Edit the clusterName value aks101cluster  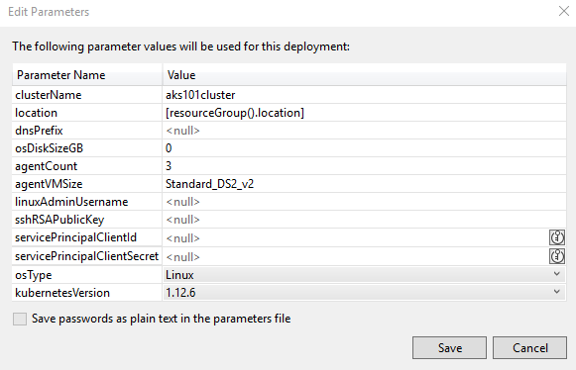[364, 95]
